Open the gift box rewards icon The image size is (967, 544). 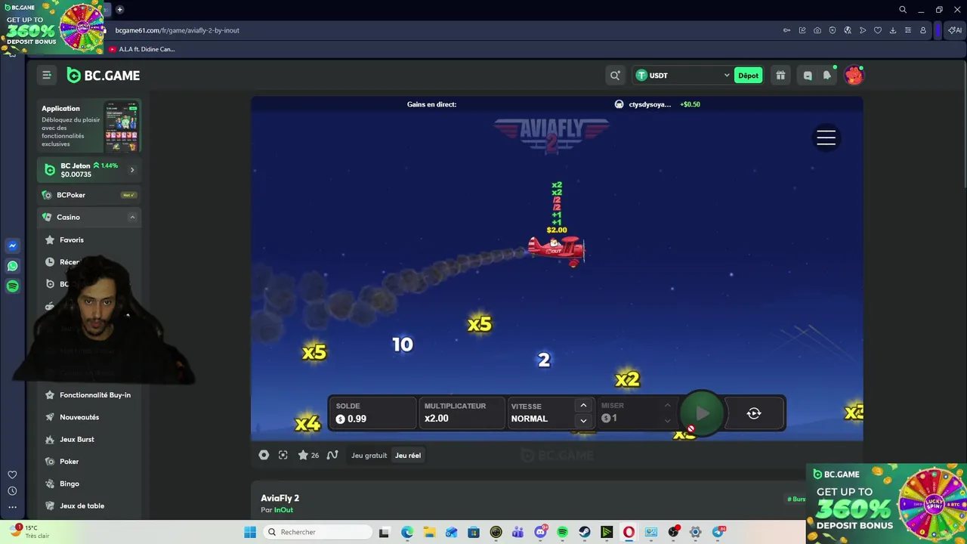780,76
